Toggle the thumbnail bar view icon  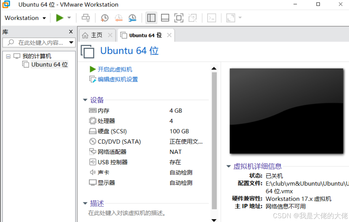(165, 18)
